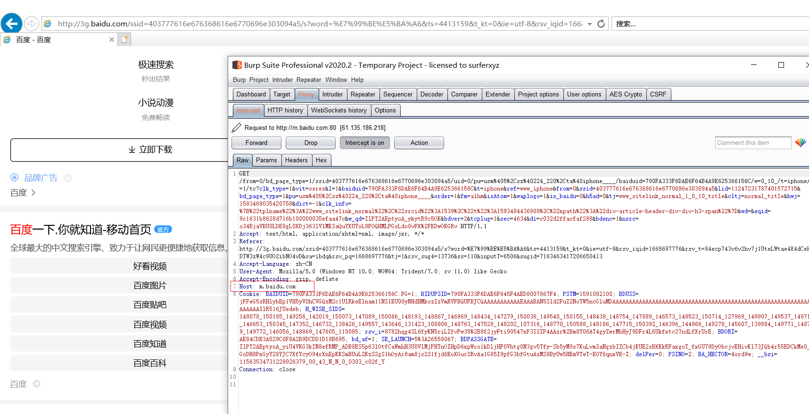
Task: Select the Proxy tab
Action: (306, 95)
